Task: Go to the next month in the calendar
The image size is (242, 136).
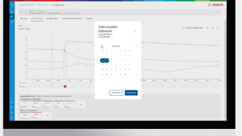Action: pos(130,46)
